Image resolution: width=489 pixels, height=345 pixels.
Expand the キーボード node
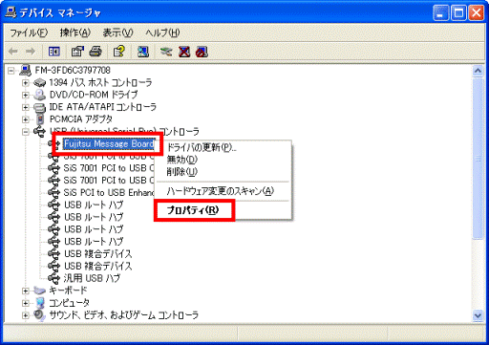point(26,291)
